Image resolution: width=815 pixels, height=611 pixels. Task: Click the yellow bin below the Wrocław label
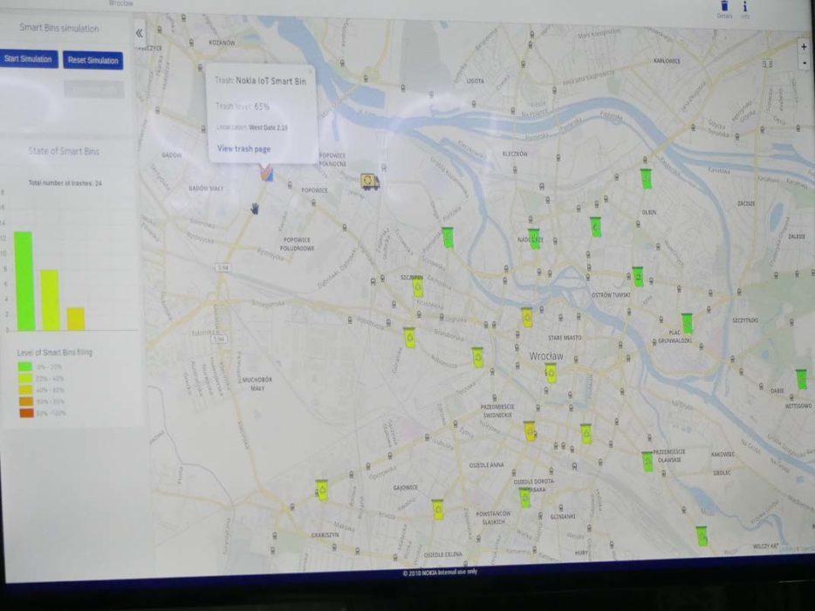tap(551, 374)
